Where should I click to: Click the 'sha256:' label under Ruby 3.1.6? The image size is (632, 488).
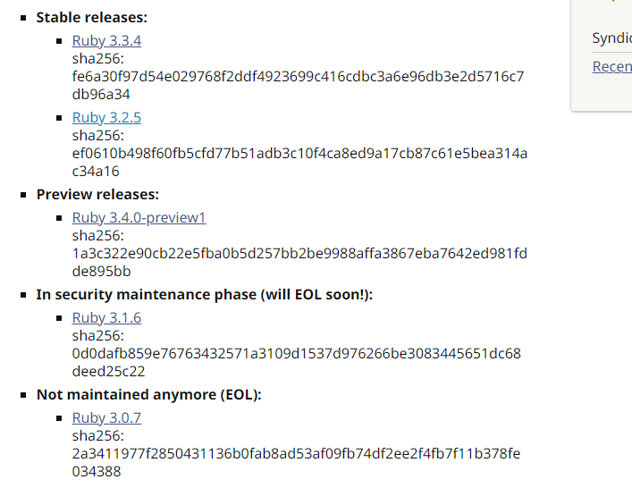click(x=97, y=336)
